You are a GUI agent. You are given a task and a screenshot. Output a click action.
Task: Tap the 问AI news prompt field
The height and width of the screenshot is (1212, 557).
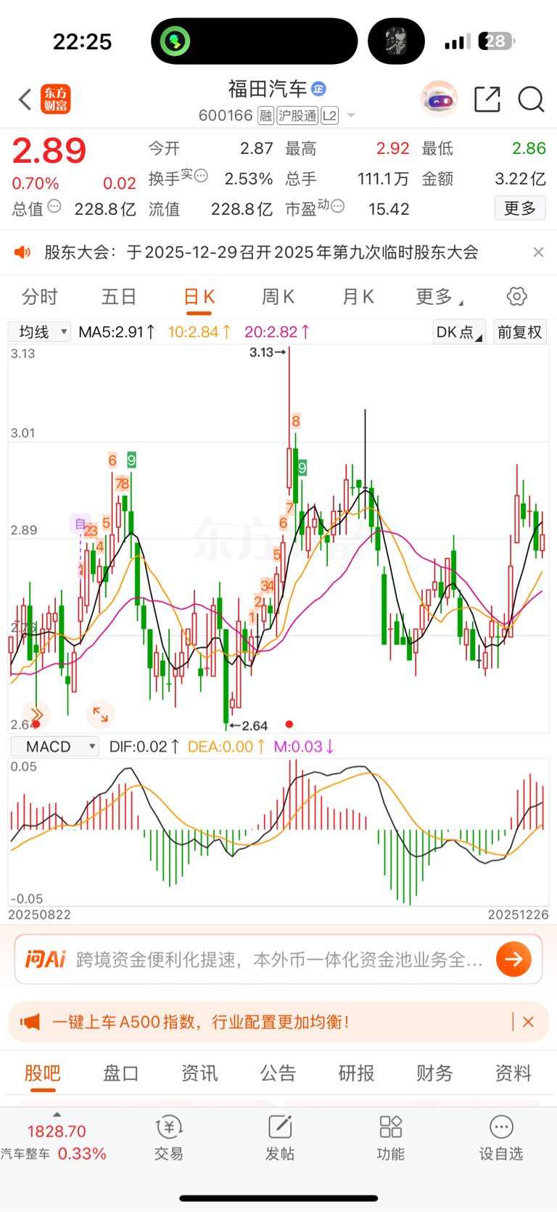pos(279,959)
